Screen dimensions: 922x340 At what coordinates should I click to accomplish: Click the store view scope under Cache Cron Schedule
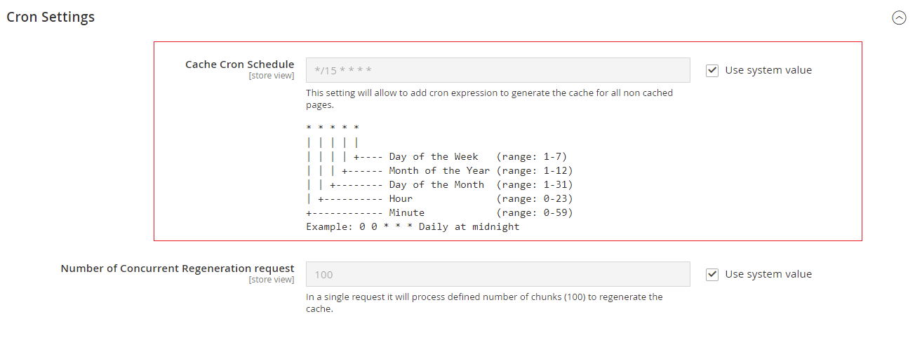(272, 76)
